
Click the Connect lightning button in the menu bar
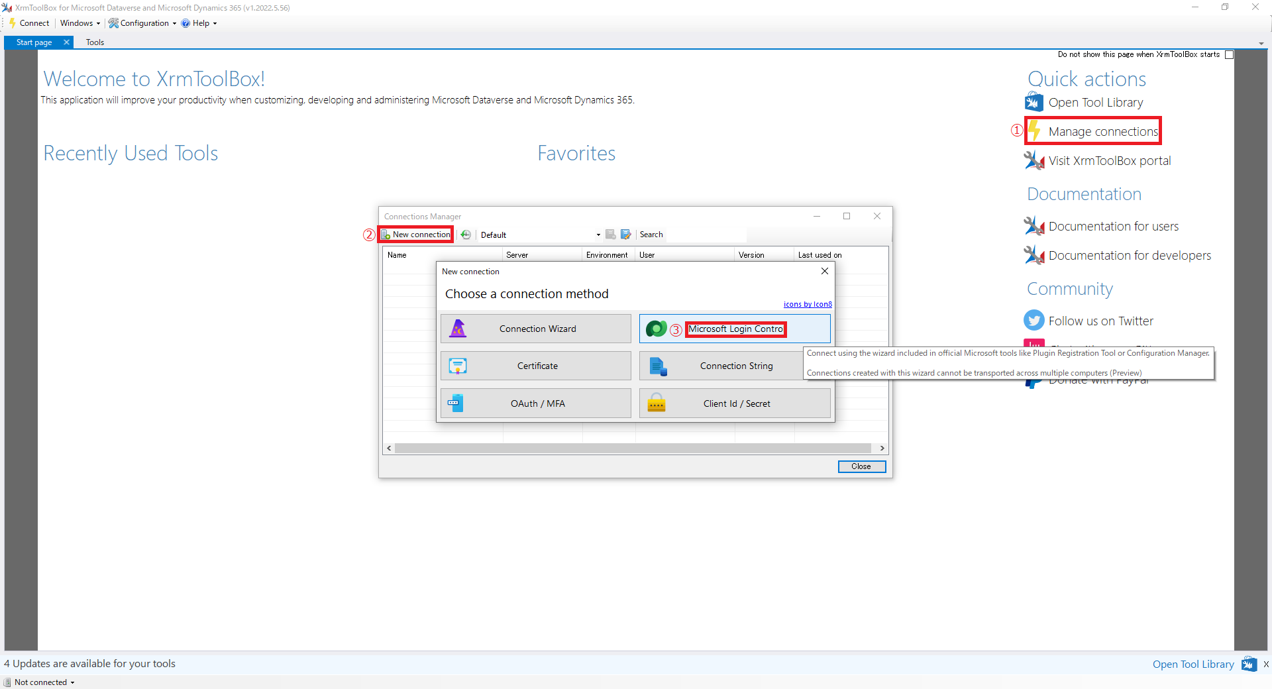click(29, 23)
